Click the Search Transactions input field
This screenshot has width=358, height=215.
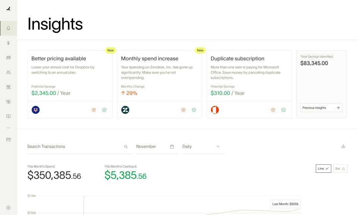[67, 146]
